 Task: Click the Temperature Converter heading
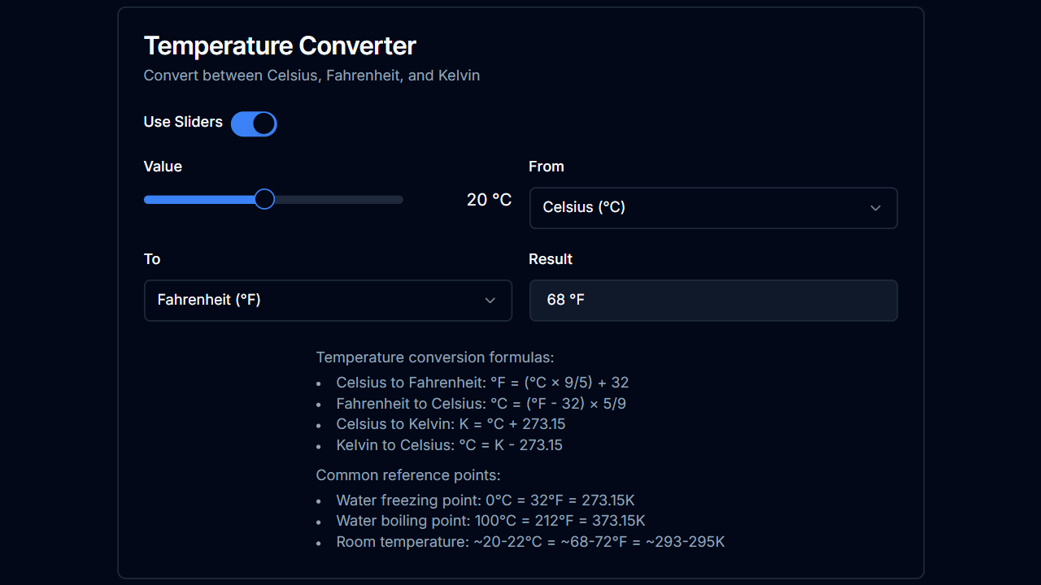click(x=280, y=46)
